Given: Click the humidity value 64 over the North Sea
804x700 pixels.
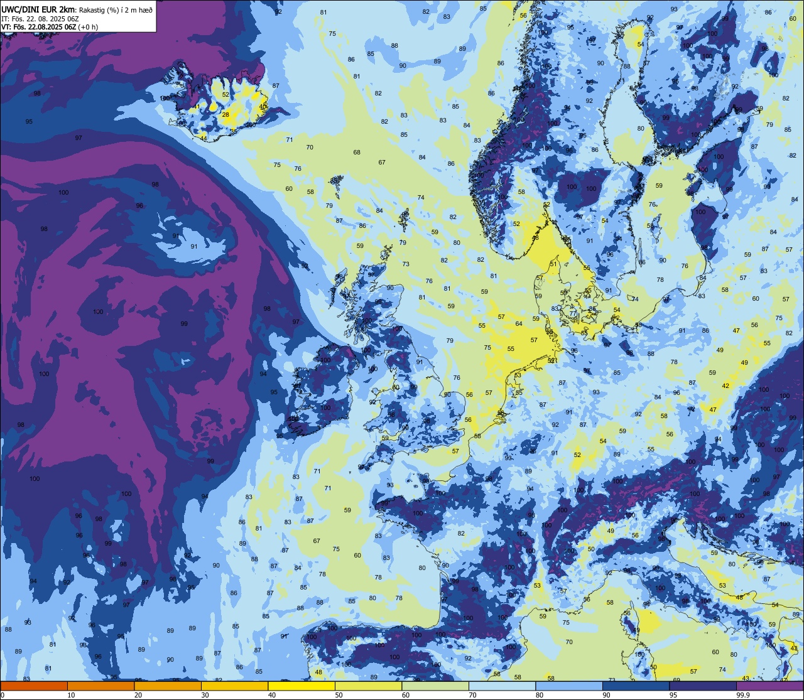Looking at the screenshot, I should (x=519, y=324).
